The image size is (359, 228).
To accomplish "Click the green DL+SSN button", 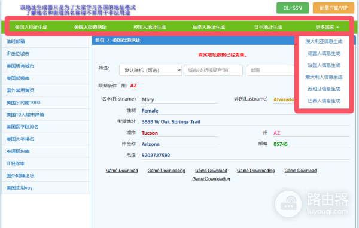I will click(293, 8).
